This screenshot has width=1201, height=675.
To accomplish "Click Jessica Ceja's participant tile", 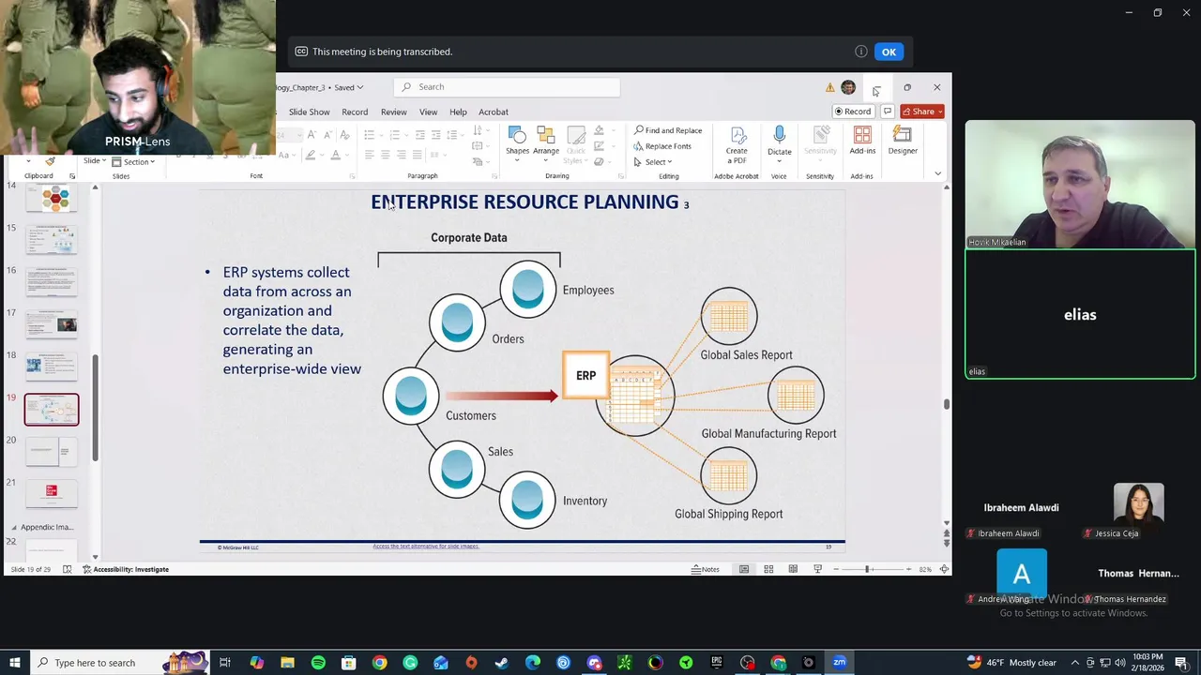I will point(1139,511).
